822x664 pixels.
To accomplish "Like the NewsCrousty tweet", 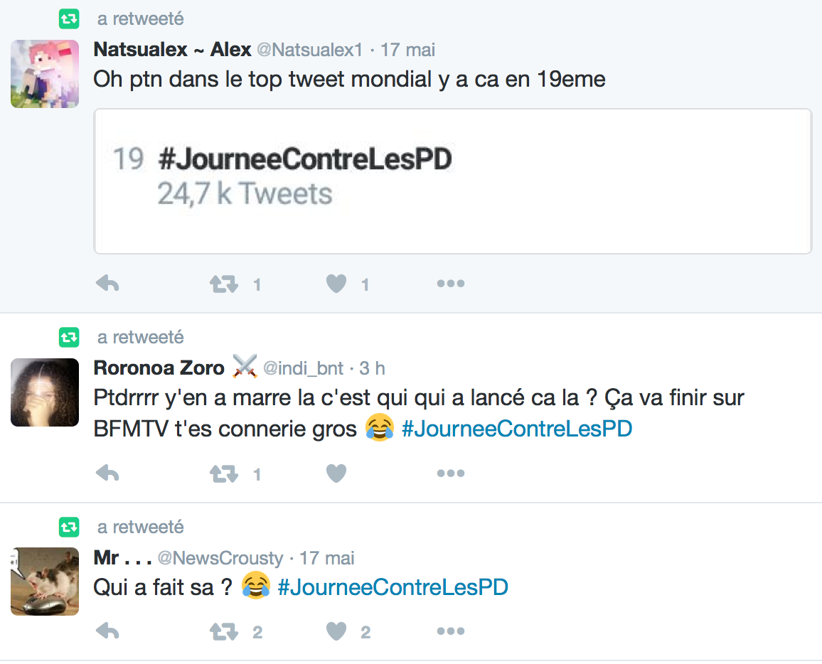I will [x=336, y=631].
